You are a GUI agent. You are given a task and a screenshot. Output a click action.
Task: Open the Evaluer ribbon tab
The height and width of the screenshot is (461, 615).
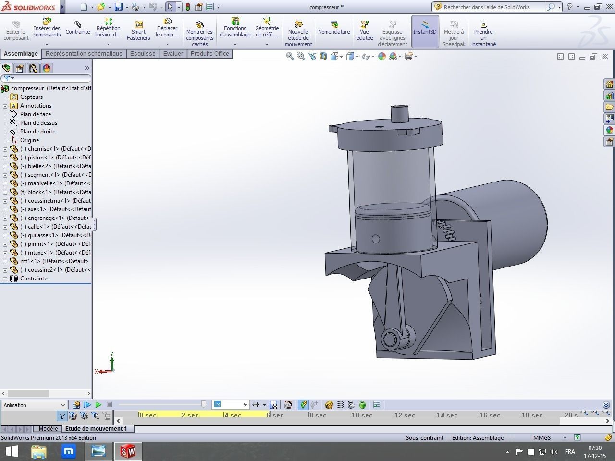click(x=173, y=53)
